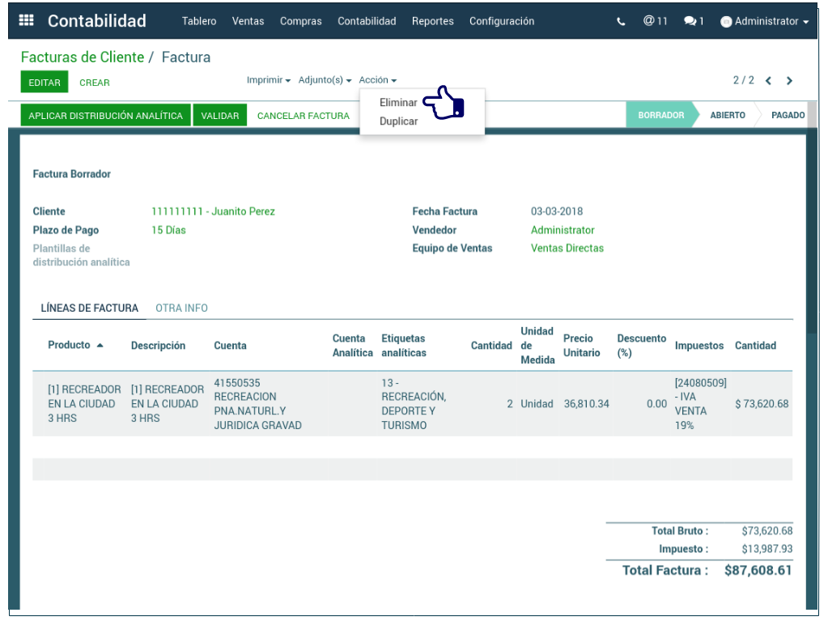Click the Editar button
This screenshot has height=621, width=828.
(x=45, y=83)
